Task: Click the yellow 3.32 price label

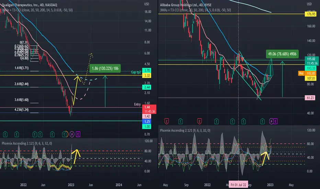Action: (x=147, y=75)
